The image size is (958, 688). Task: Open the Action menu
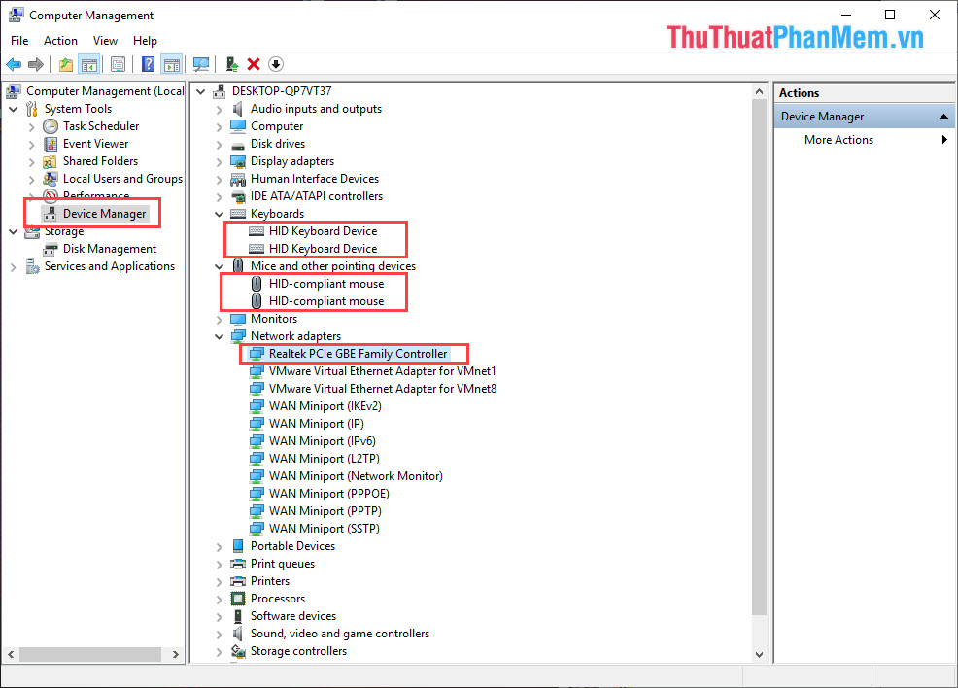tap(60, 40)
